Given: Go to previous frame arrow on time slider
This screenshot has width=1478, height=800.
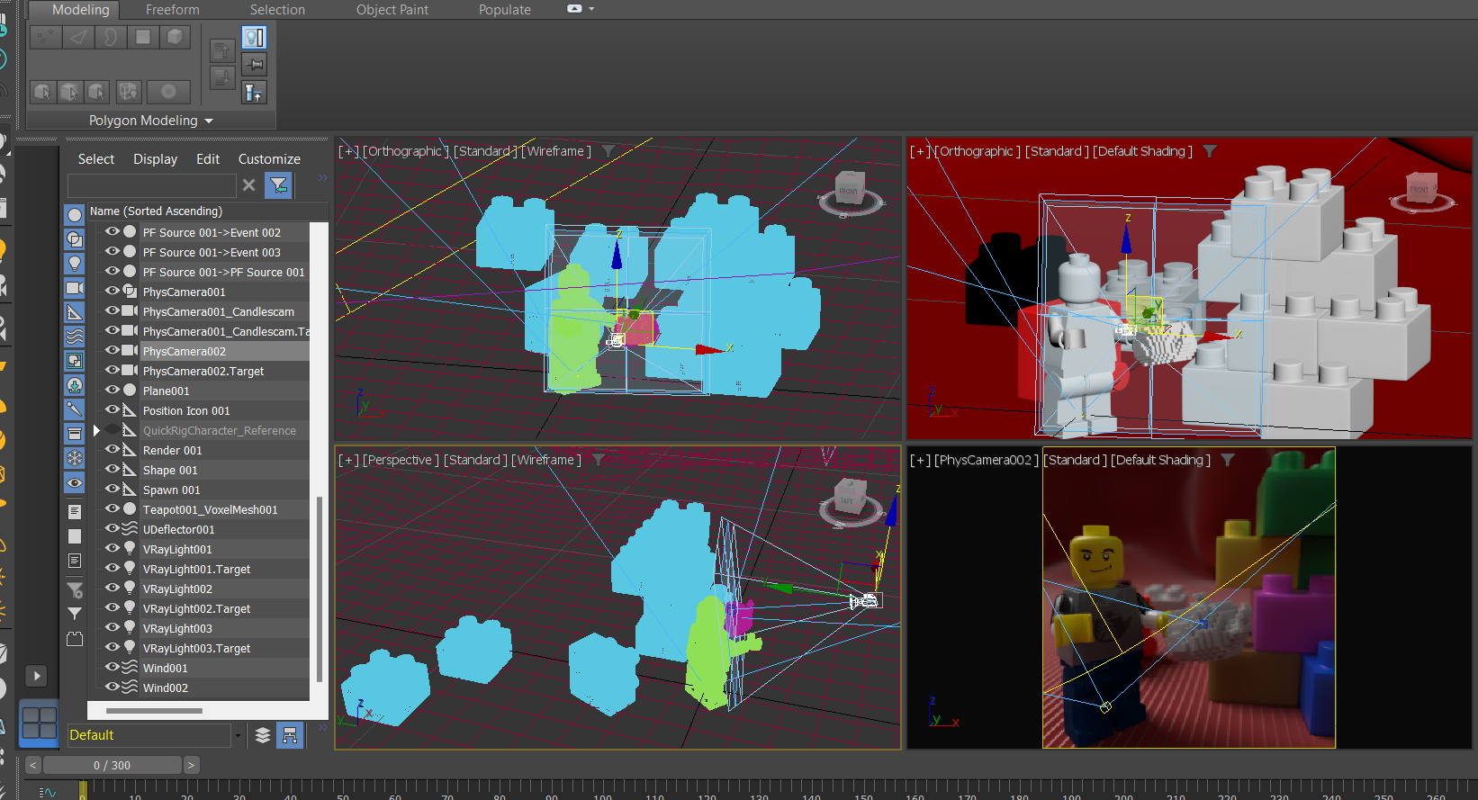Looking at the screenshot, I should click(x=32, y=765).
